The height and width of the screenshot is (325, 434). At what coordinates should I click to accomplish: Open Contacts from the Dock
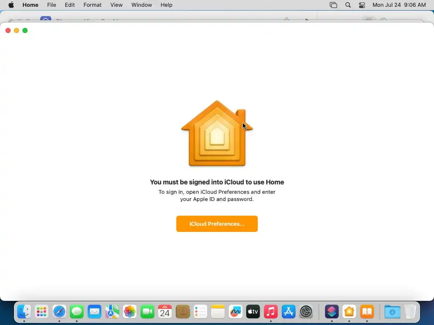pos(183,312)
